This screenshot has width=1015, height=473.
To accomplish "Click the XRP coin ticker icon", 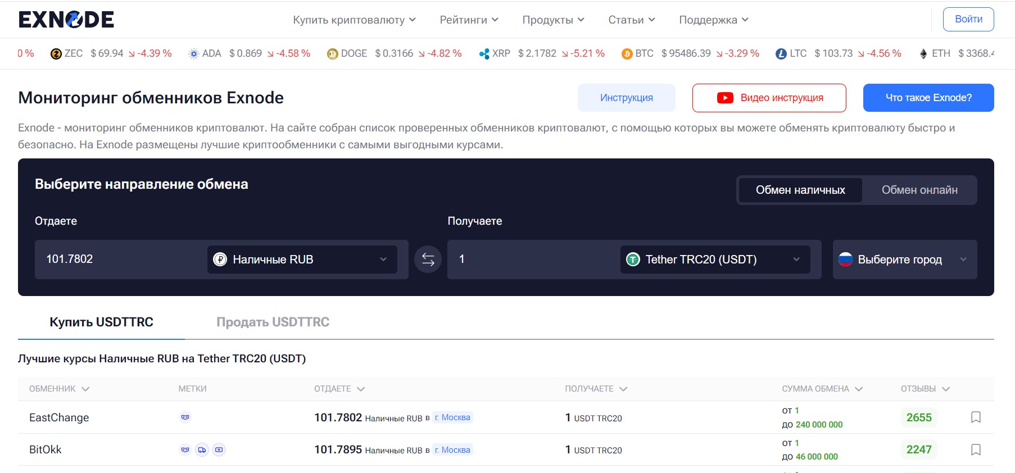I will coord(484,54).
